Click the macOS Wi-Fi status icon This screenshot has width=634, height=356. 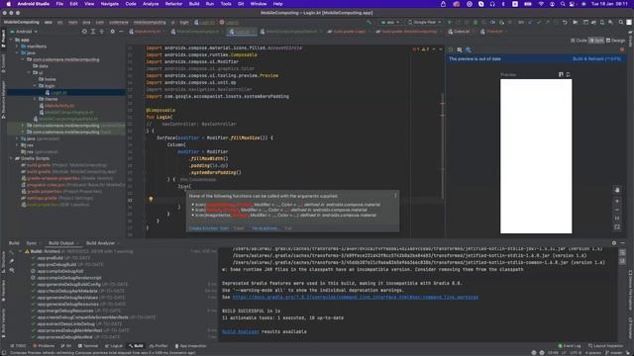pyautogui.click(x=541, y=4)
